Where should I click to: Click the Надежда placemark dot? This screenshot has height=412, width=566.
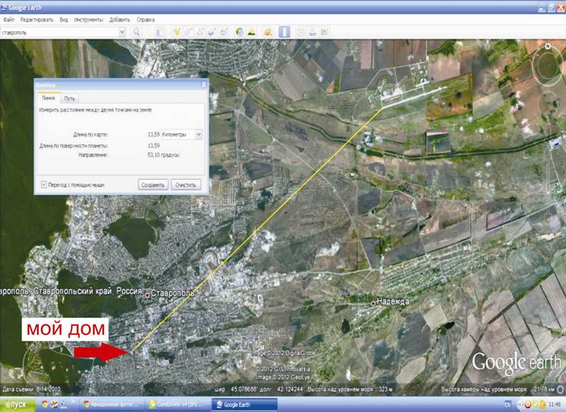(373, 303)
